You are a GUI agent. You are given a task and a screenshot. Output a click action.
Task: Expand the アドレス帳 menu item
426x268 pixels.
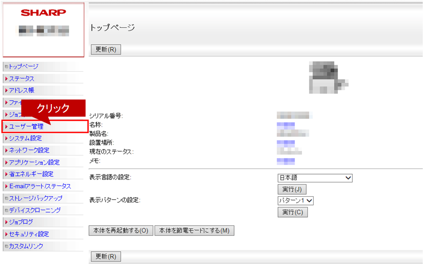click(21, 90)
